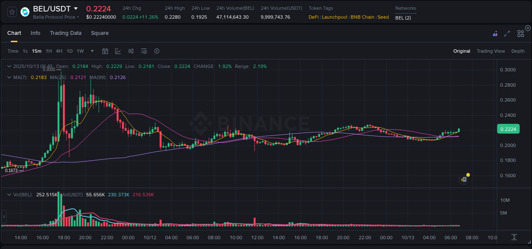
Task: Collapse the Vol(BEL) volume pane
Action: tap(9, 194)
